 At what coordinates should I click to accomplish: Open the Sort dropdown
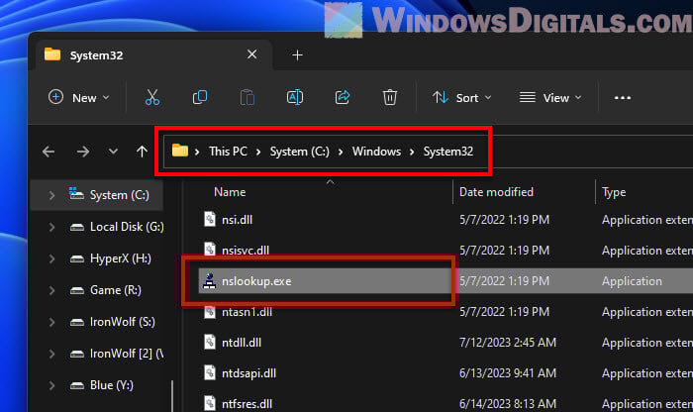(x=462, y=98)
